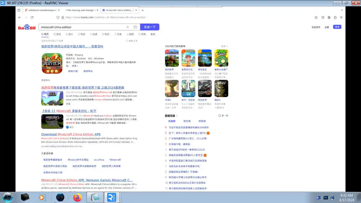The image size is (361, 203).
Task: Open 我的世界 百度百科 result title
Action: (72, 47)
